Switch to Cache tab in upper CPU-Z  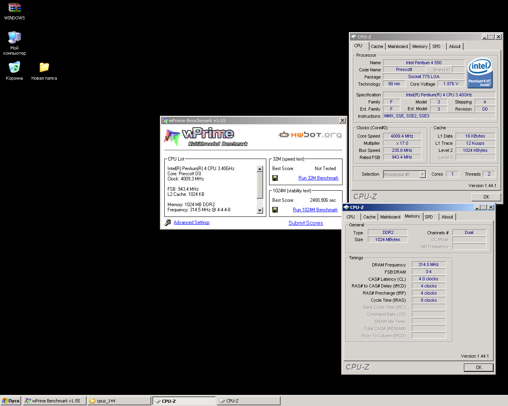(x=377, y=46)
